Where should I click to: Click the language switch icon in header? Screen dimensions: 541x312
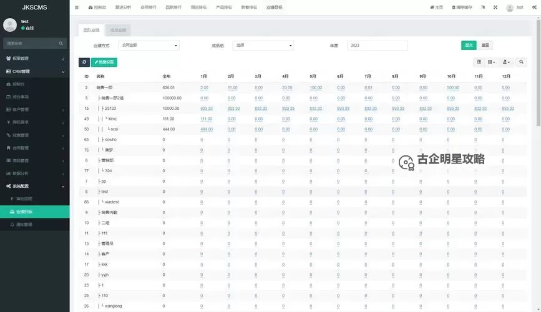click(x=484, y=7)
